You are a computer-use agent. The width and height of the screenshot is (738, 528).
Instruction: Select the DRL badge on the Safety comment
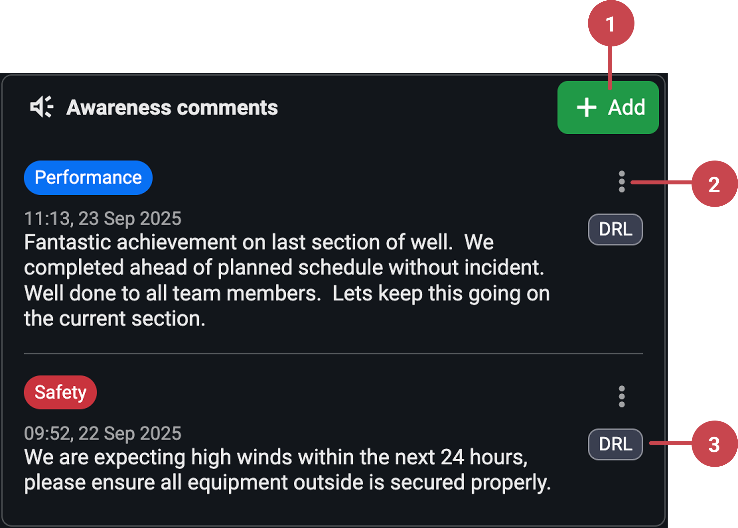pyautogui.click(x=615, y=444)
